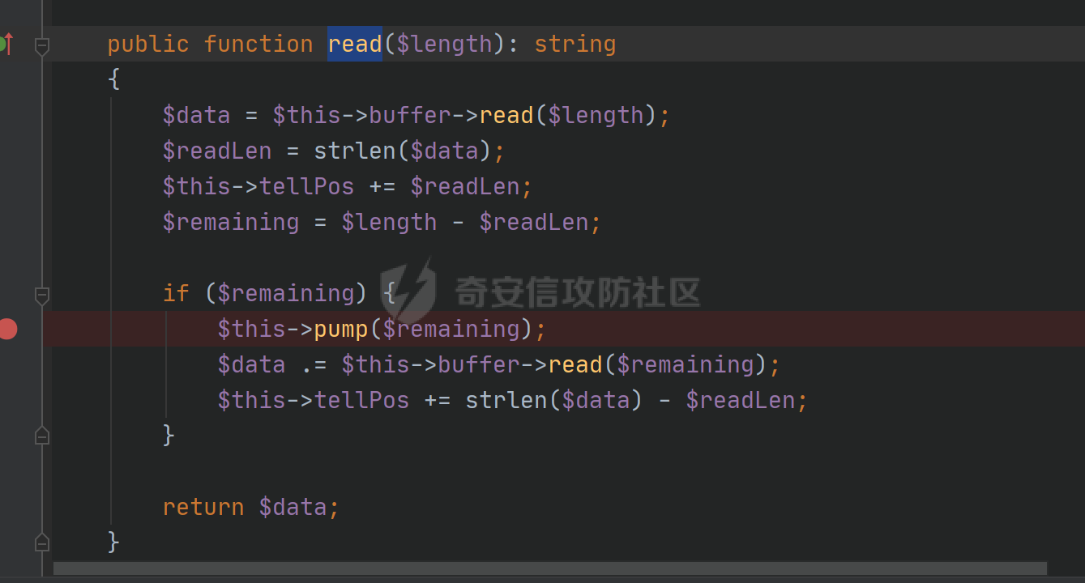Click the $length parameter in the function signature
The width and height of the screenshot is (1085, 583).
pyautogui.click(x=444, y=44)
